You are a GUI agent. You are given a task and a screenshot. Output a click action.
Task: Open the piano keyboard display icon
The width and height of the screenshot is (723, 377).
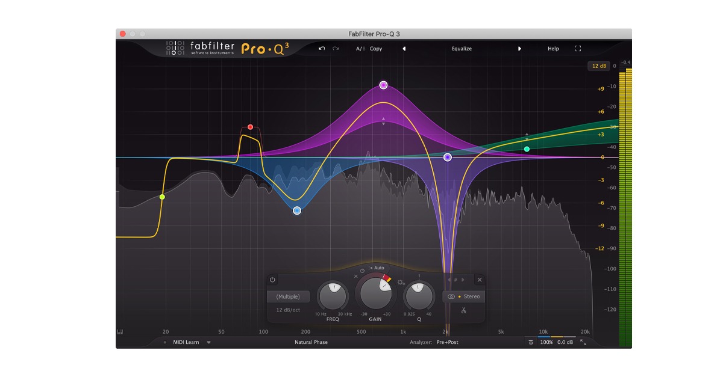click(x=120, y=331)
